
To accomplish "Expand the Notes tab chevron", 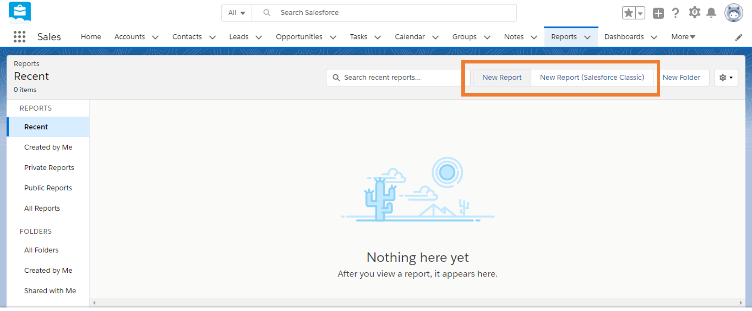I will point(534,37).
